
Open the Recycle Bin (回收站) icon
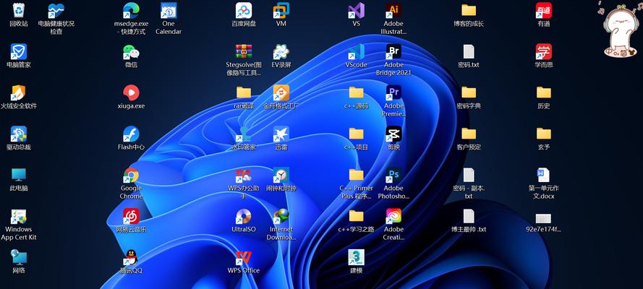(x=19, y=11)
